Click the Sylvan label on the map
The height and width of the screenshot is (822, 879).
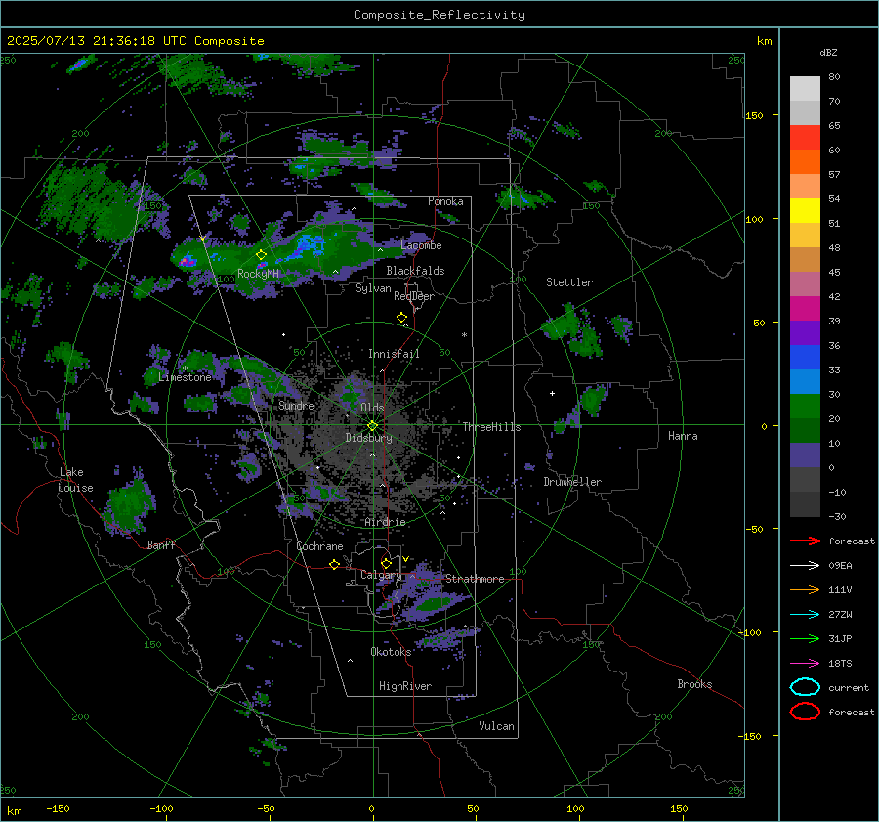pos(373,288)
